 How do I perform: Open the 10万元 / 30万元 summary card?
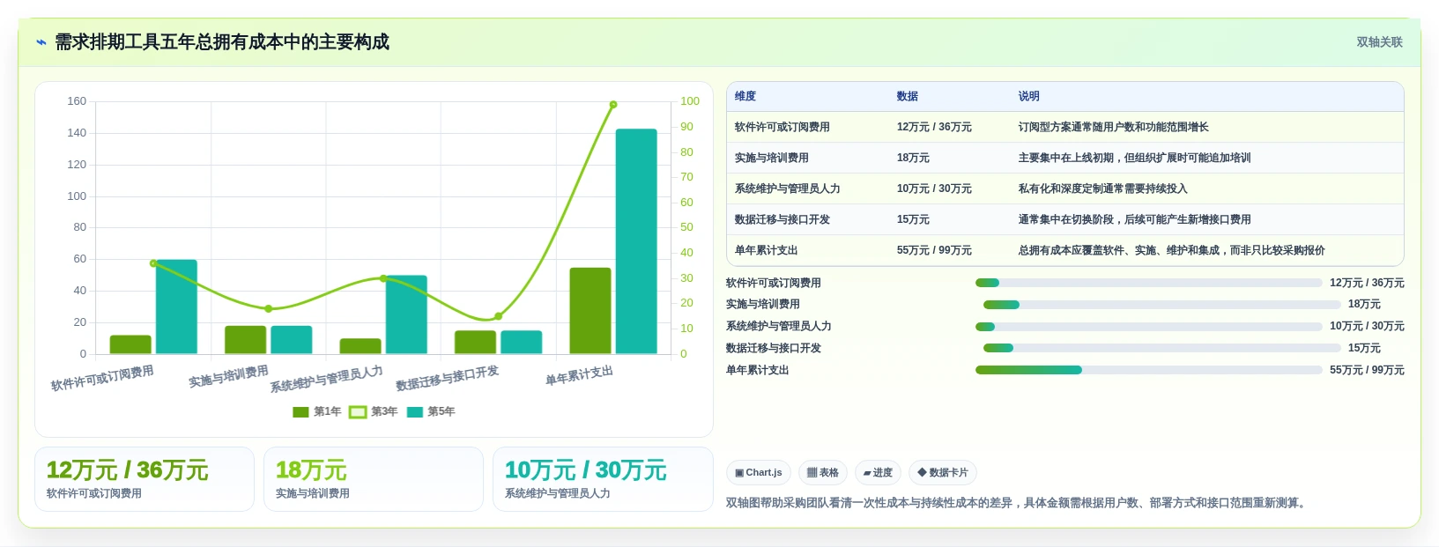pos(603,479)
